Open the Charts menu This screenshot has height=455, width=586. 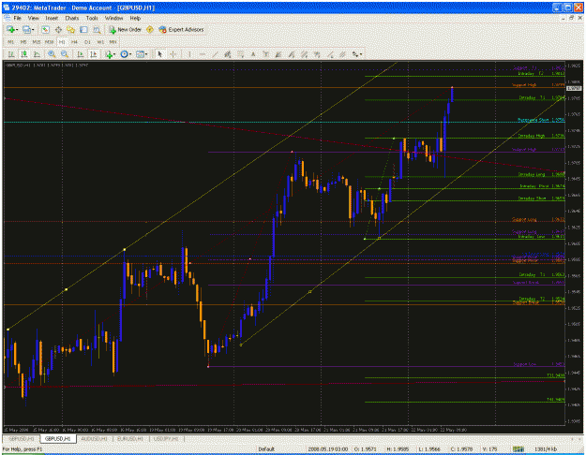coord(72,18)
